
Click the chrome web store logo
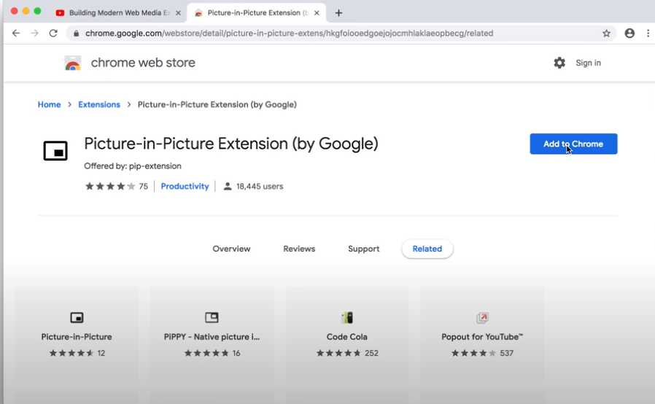coord(73,63)
